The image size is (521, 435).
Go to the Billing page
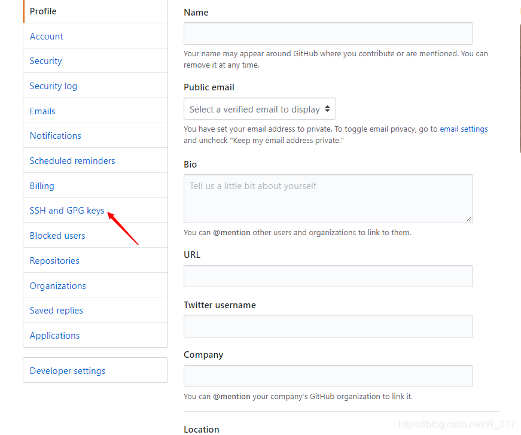pyautogui.click(x=42, y=186)
